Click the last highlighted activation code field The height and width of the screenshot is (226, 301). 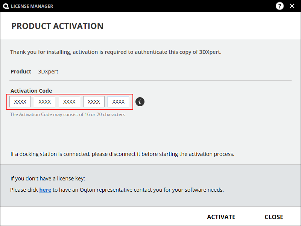pyautogui.click(x=118, y=102)
